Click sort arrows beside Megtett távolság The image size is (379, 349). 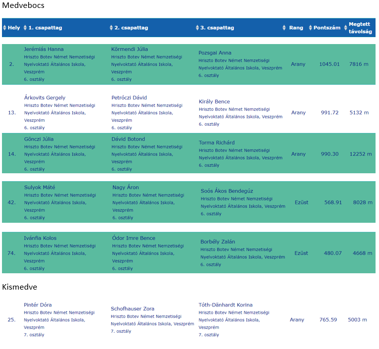point(345,28)
